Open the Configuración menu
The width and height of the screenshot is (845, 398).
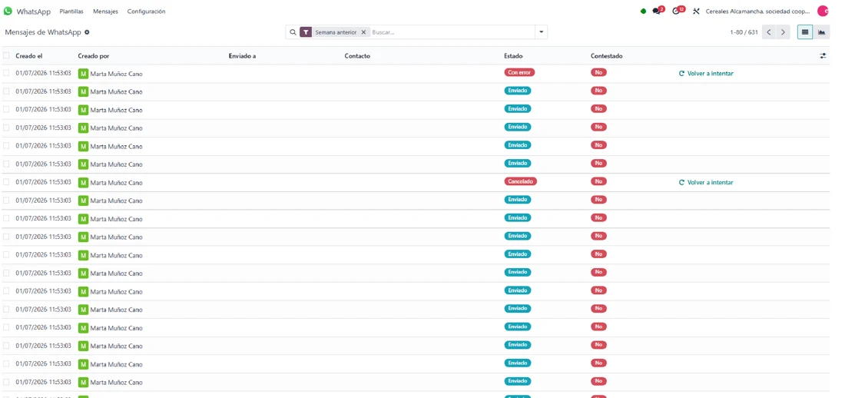tap(147, 12)
